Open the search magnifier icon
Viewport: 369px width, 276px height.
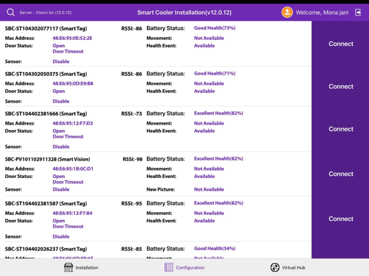pos(11,12)
